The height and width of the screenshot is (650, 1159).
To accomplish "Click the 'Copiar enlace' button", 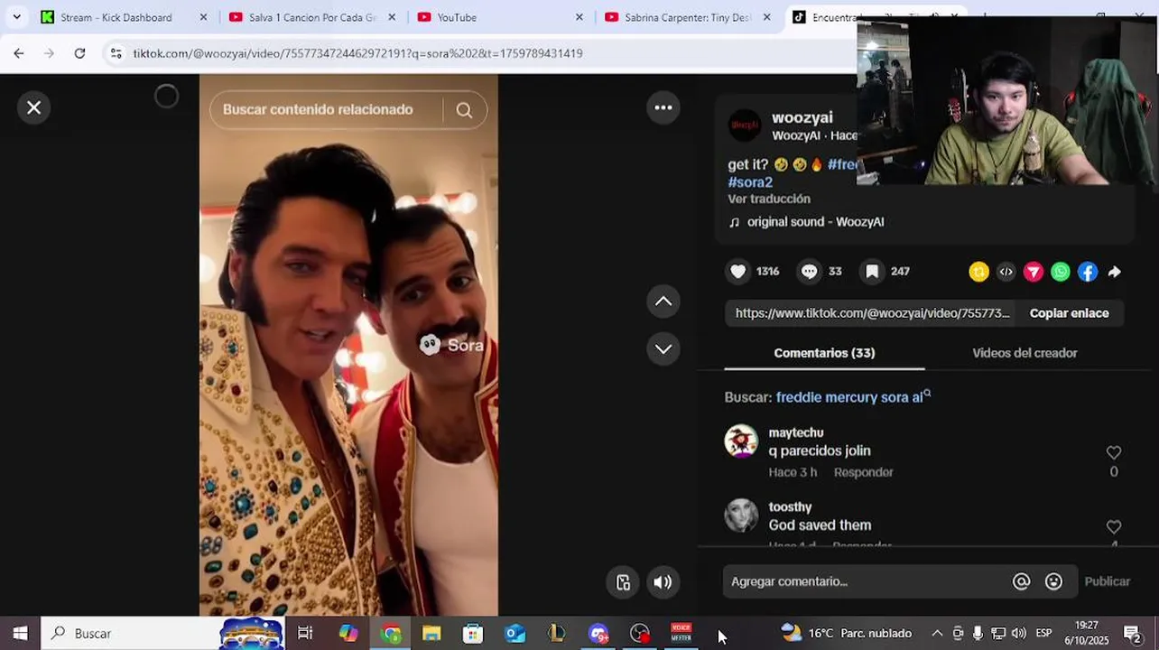I will 1069,313.
